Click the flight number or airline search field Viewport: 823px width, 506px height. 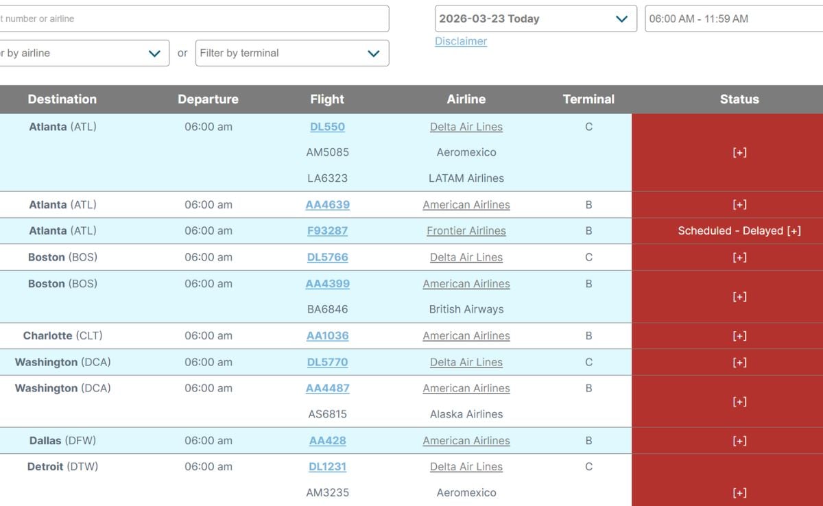point(192,19)
